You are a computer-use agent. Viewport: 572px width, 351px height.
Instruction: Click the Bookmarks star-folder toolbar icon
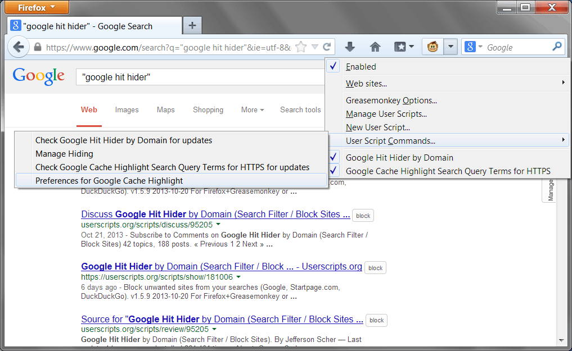[x=401, y=47]
